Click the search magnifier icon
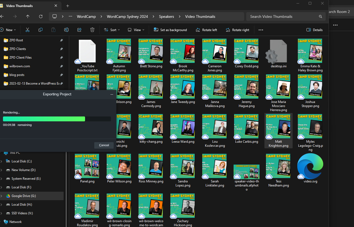354x227 pixels. 321,16
